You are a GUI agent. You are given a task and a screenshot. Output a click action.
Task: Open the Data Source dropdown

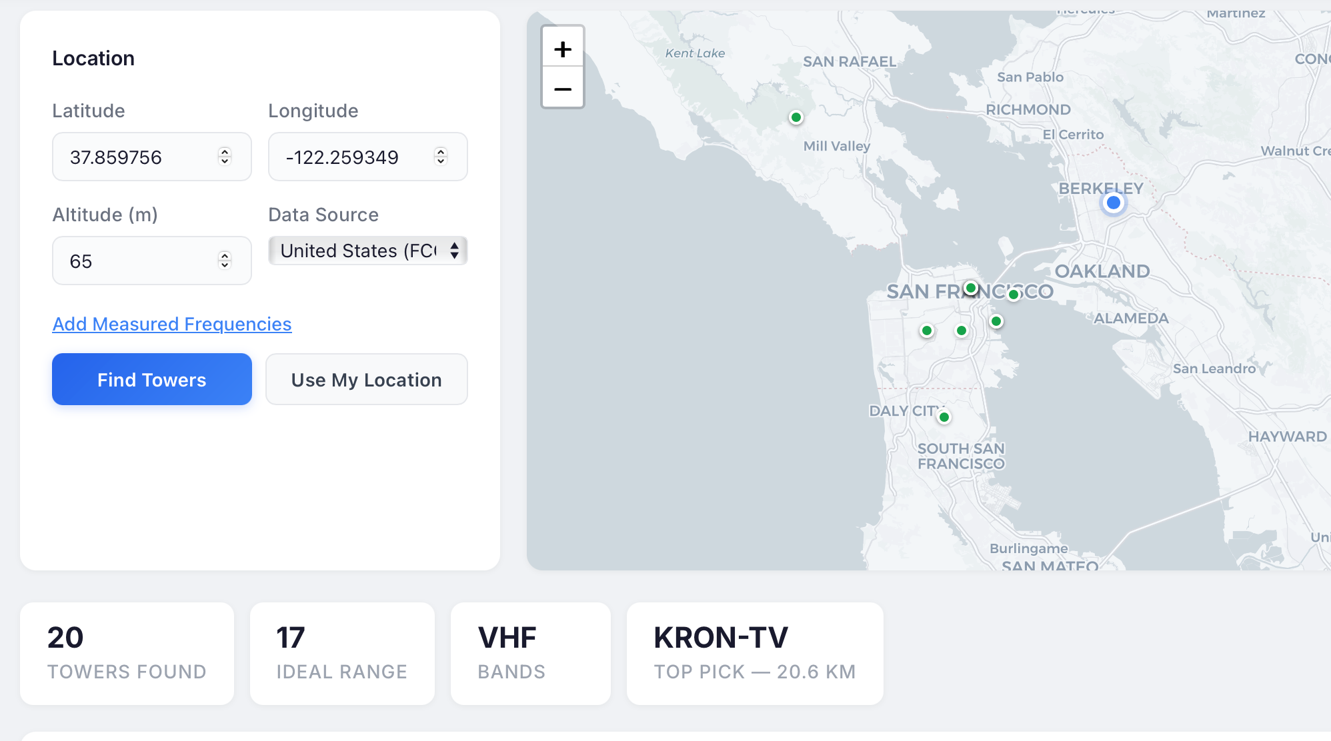pos(367,251)
